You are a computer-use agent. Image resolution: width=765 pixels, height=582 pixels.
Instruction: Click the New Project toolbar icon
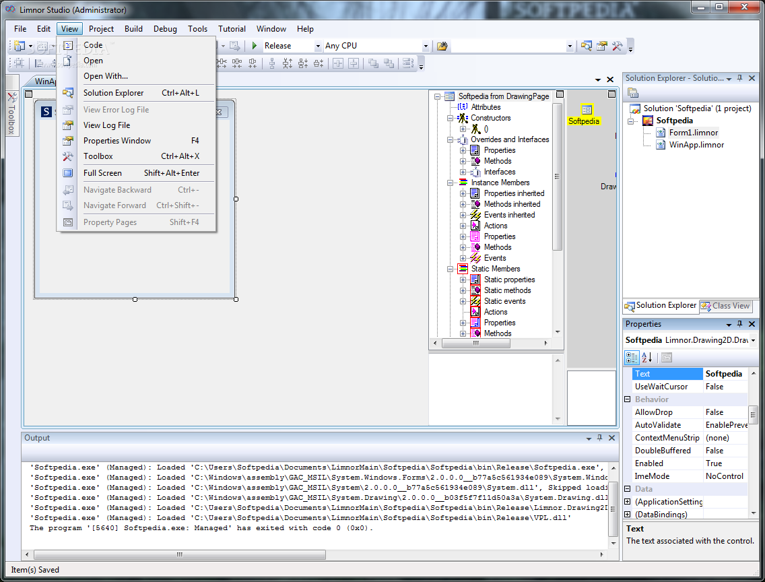[19, 46]
